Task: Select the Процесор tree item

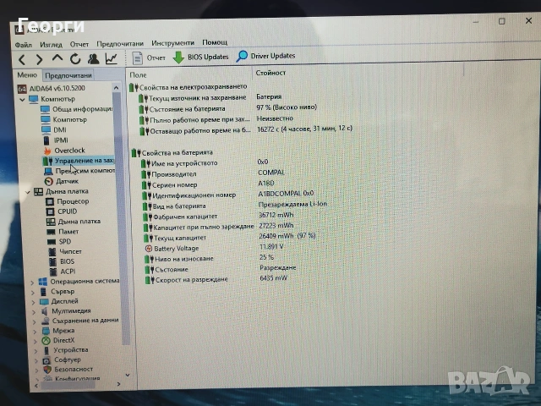Action: 68,201
